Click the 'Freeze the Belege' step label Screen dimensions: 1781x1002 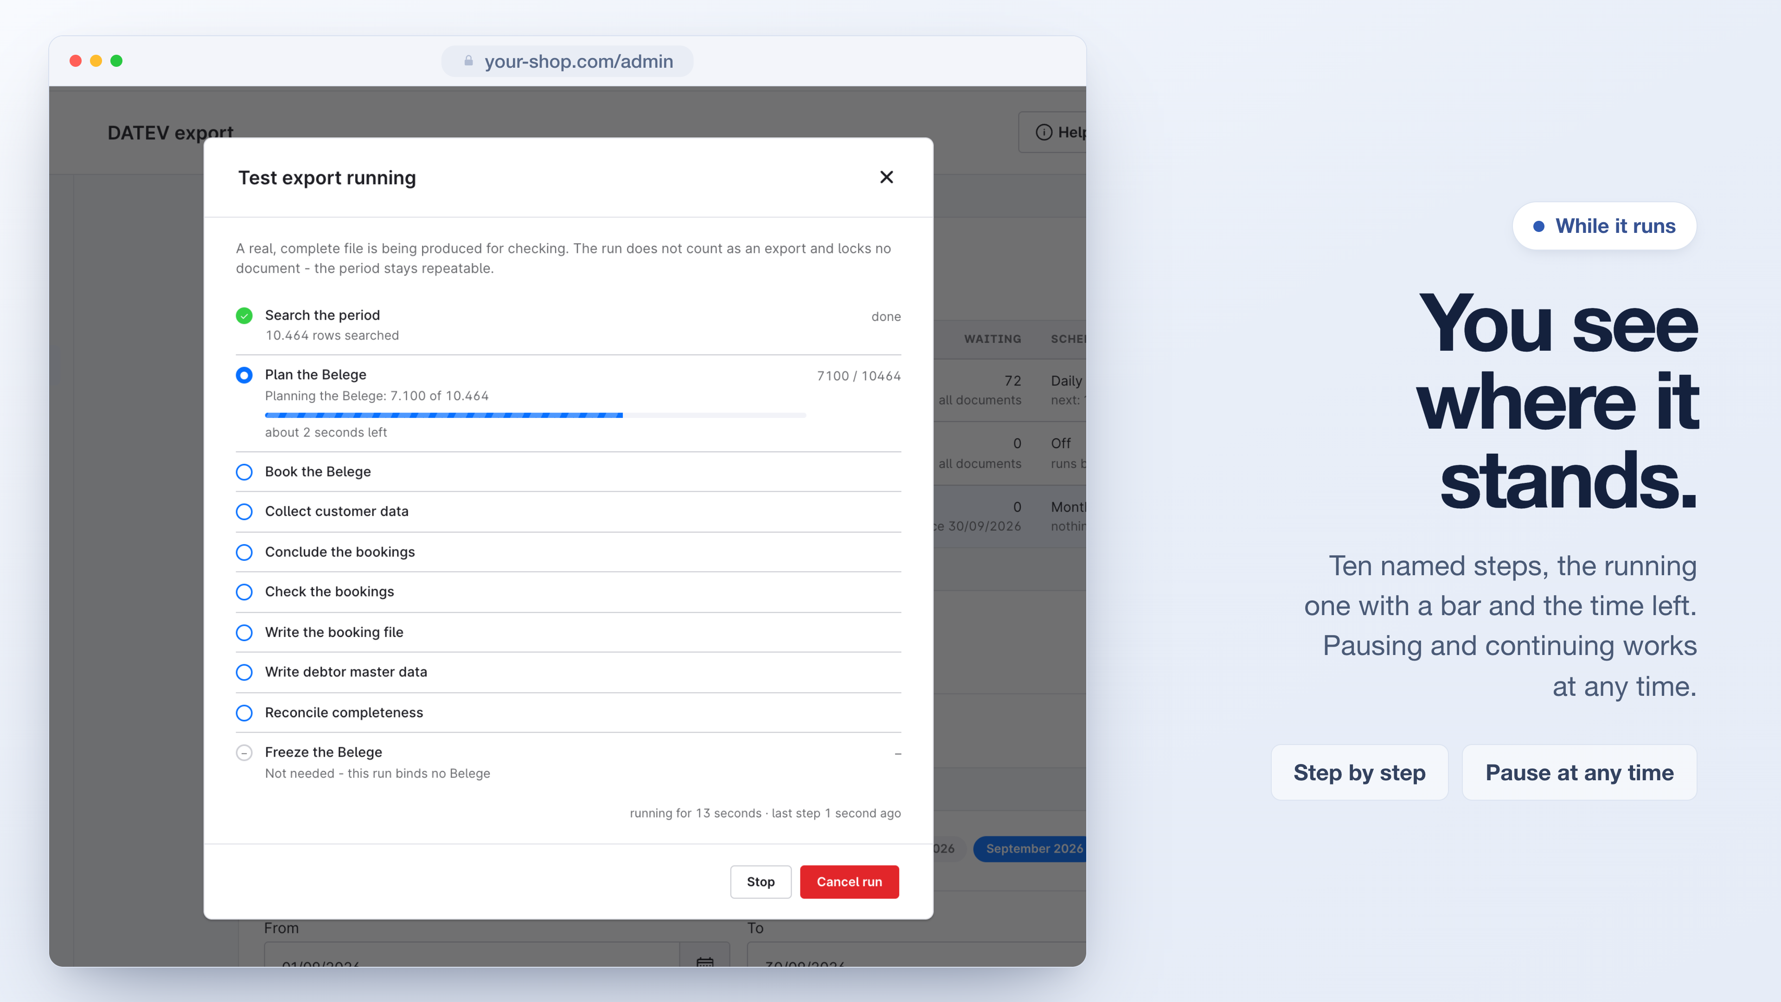323,751
